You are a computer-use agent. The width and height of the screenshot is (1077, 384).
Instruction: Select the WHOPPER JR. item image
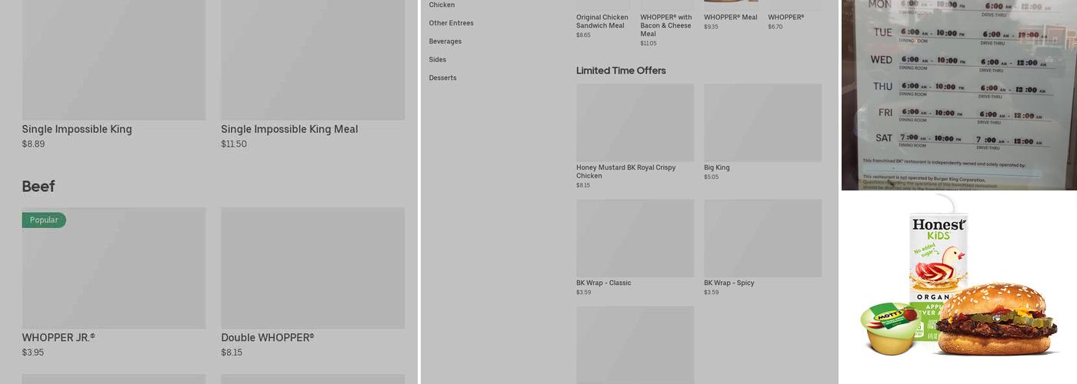(114, 269)
